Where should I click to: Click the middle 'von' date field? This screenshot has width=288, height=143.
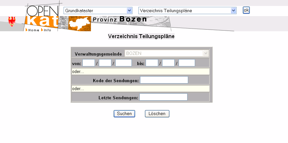[x=105, y=63]
